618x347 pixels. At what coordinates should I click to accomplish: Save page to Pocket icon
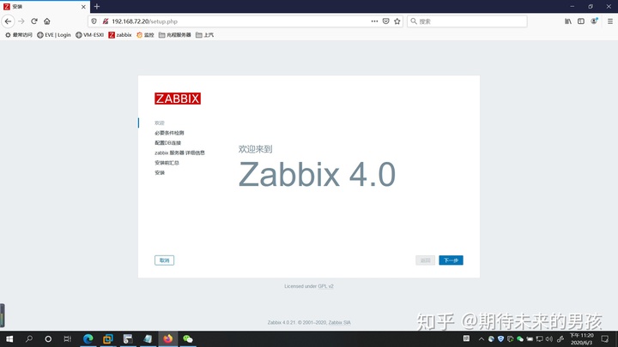[386, 21]
